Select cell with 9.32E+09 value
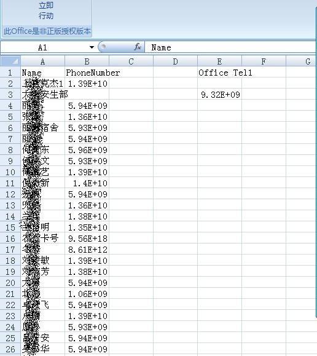 tap(219, 95)
